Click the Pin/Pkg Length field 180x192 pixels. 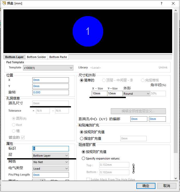pos(51,175)
